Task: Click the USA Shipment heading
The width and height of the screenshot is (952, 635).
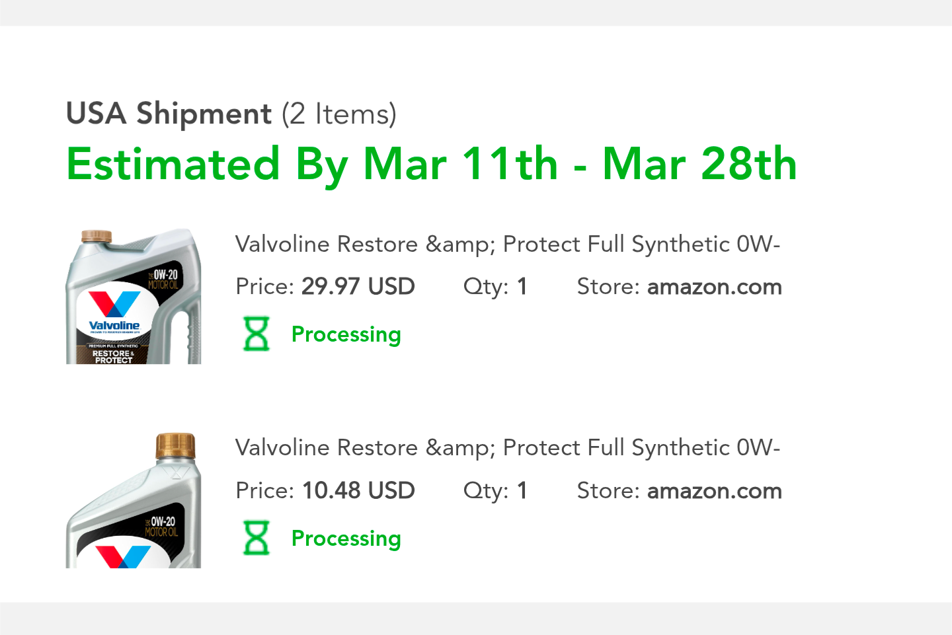Action: 169,114
